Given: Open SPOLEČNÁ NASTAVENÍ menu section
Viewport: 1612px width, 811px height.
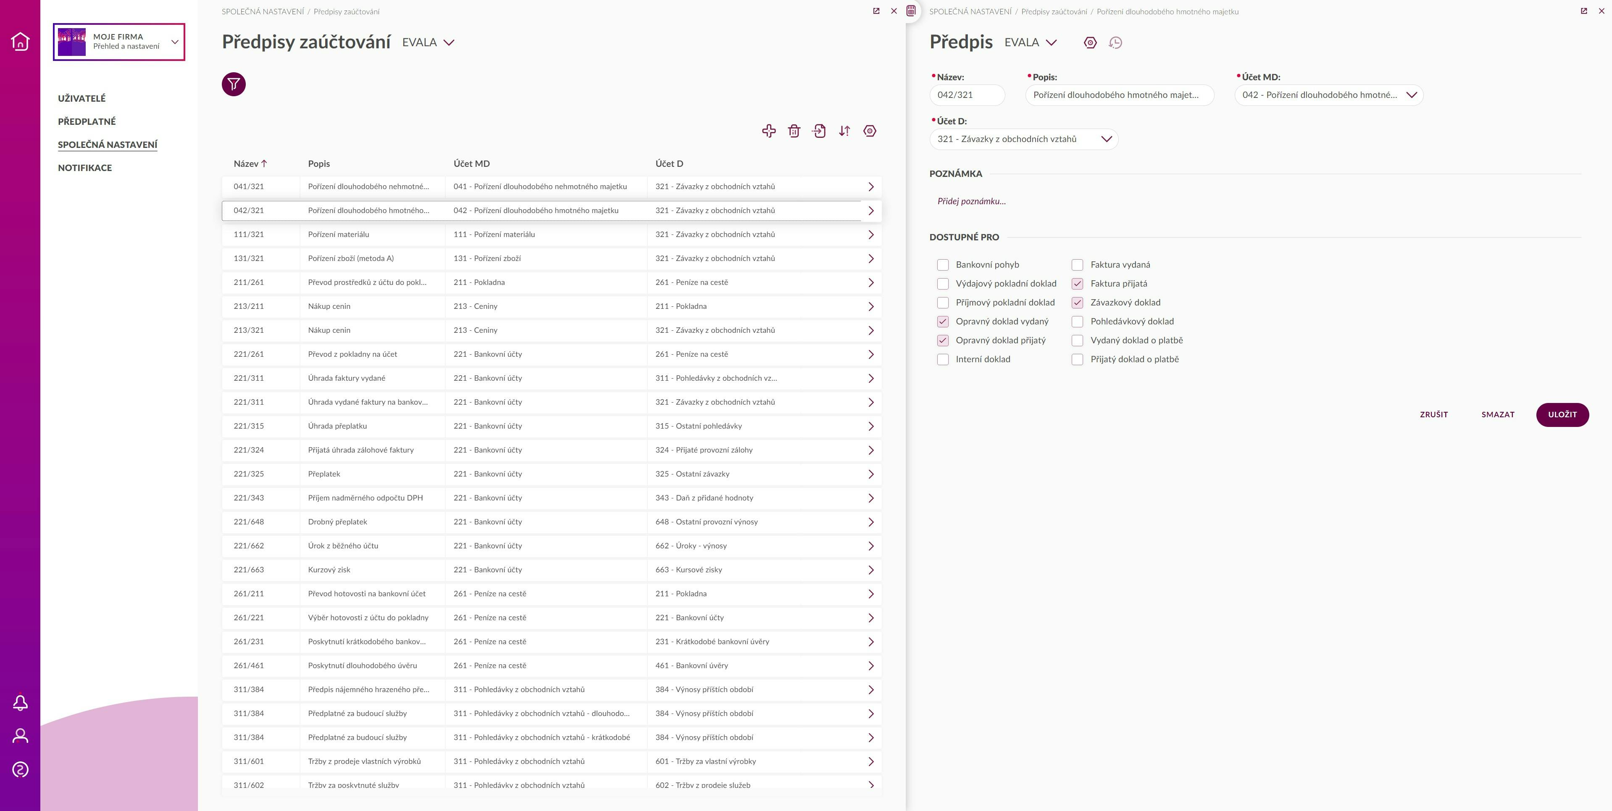Looking at the screenshot, I should pyautogui.click(x=107, y=145).
